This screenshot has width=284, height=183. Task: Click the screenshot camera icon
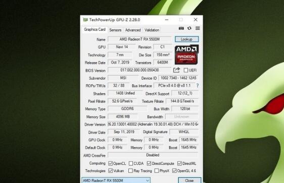[x=181, y=28]
